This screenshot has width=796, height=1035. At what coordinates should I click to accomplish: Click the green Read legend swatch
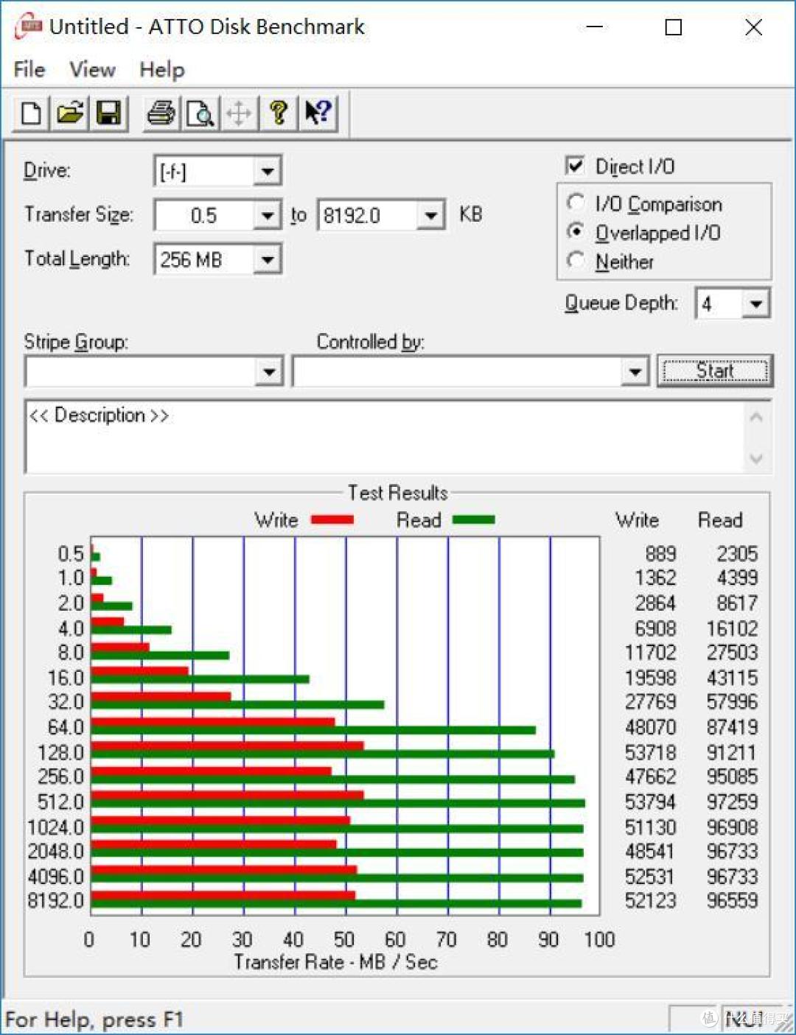pos(473,520)
